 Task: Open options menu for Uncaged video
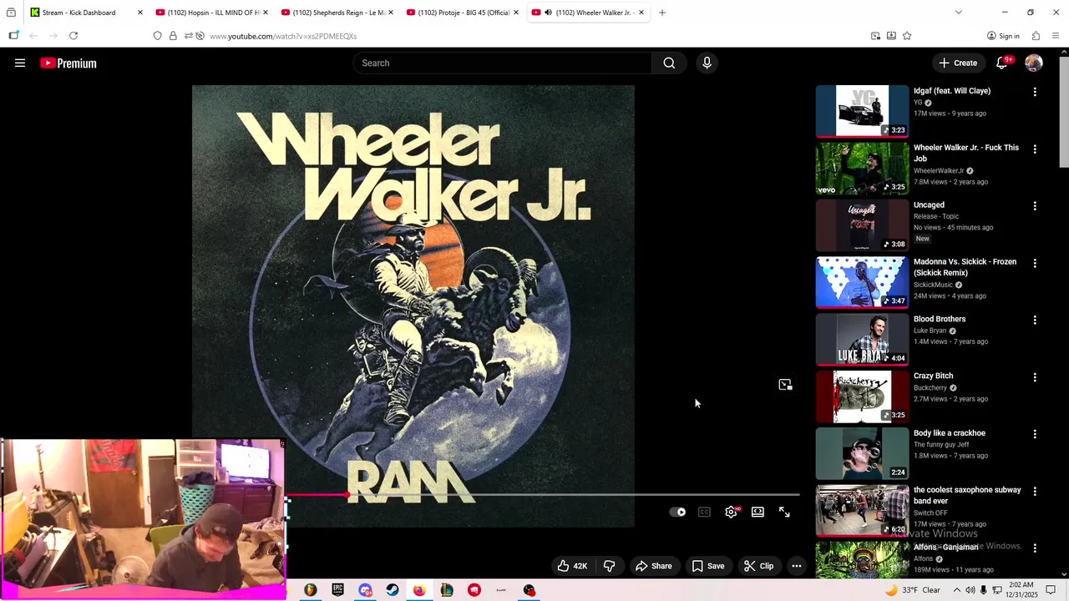pyautogui.click(x=1035, y=206)
